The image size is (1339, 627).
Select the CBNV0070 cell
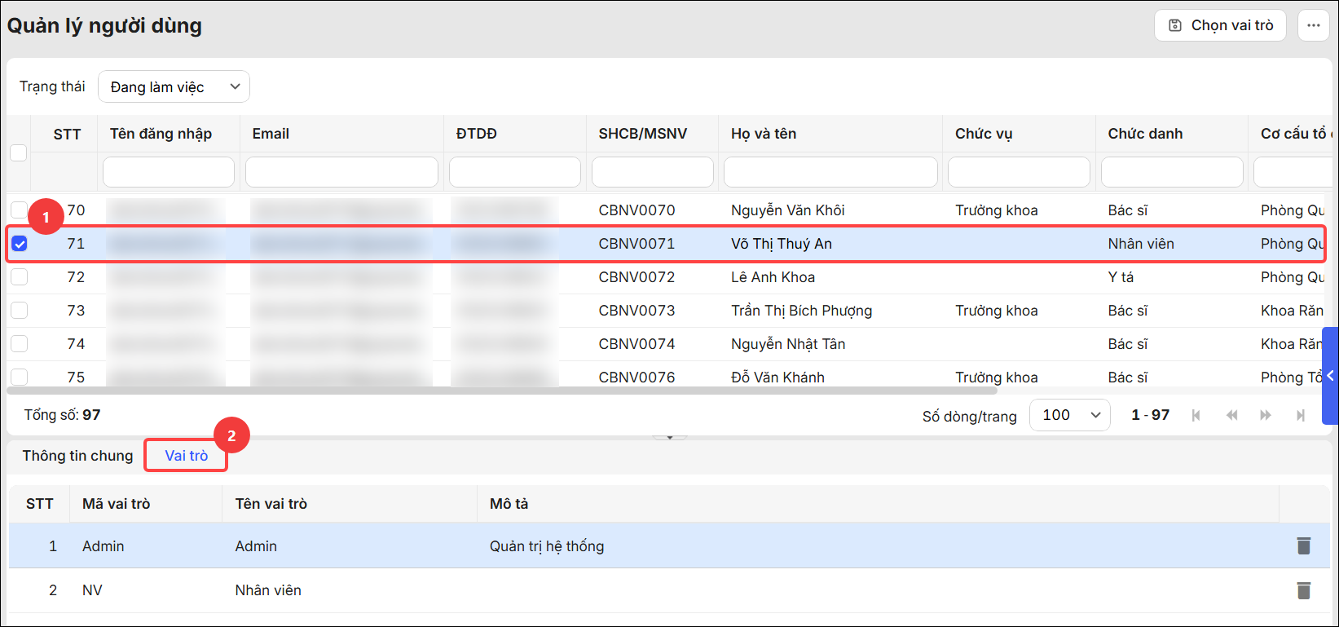pos(636,210)
